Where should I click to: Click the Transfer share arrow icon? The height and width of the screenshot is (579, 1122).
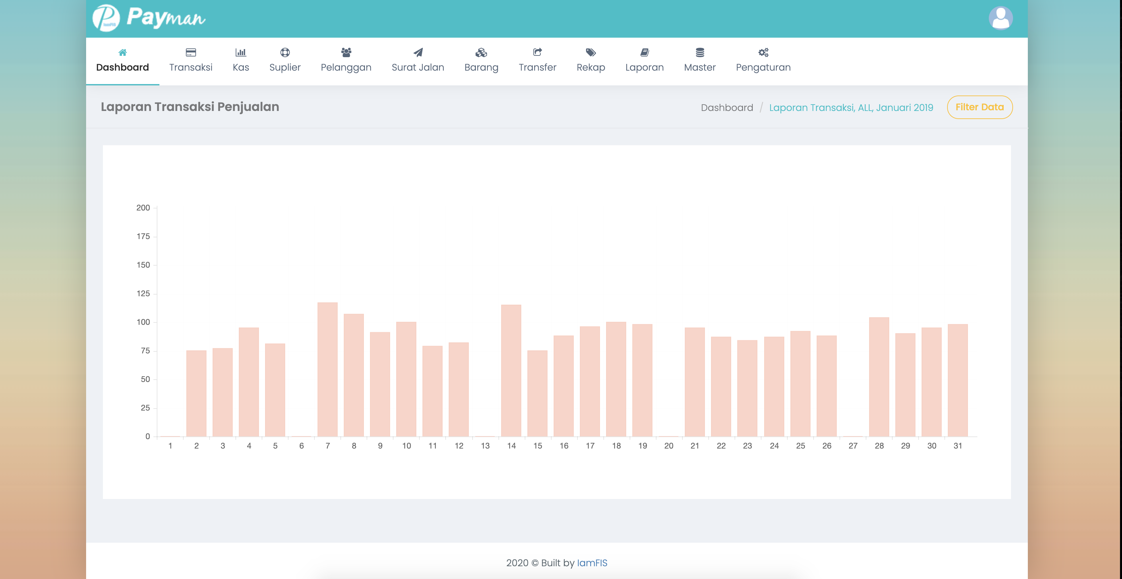[537, 53]
